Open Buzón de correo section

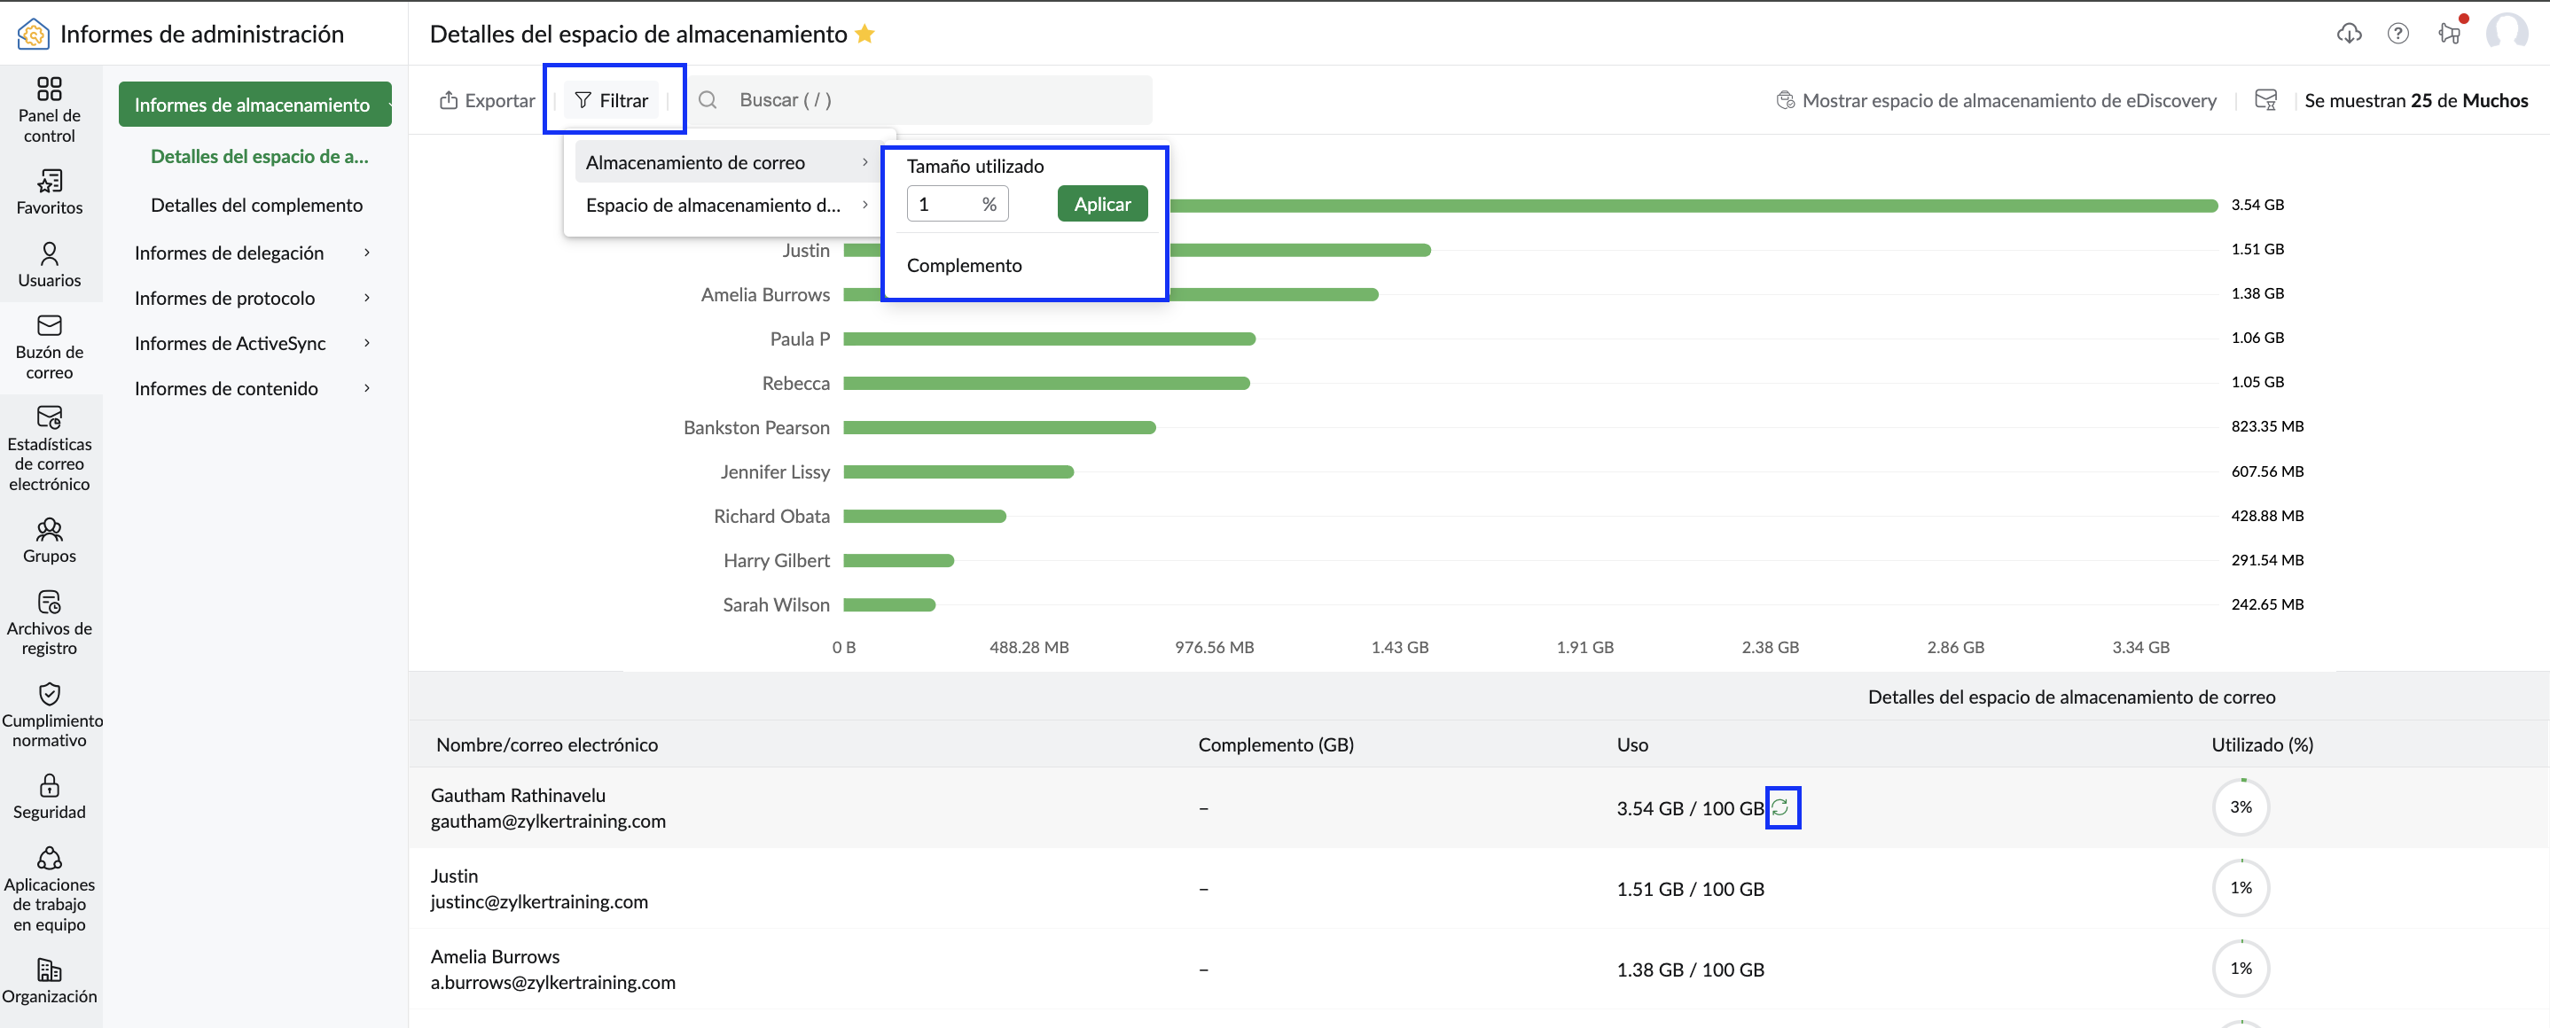point(50,347)
